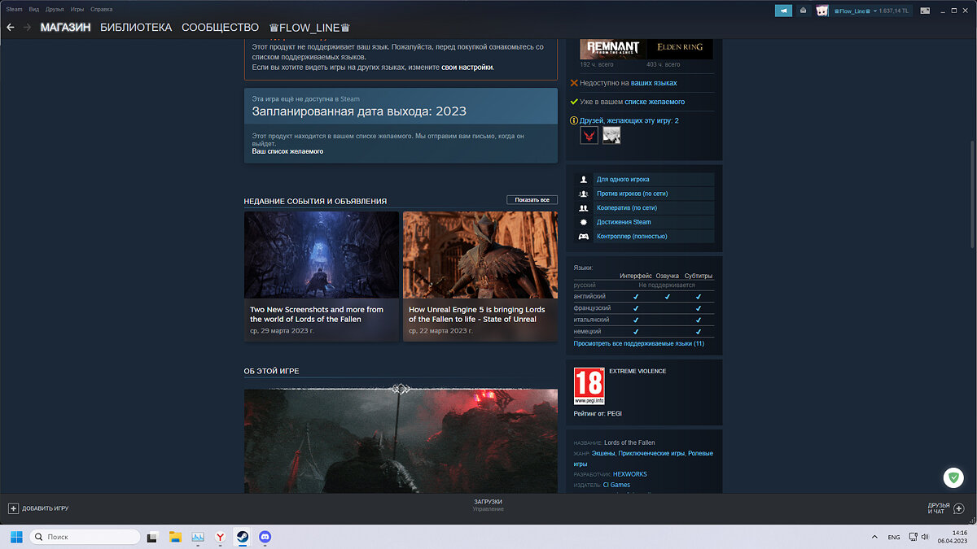Go back with the left arrow

11,28
